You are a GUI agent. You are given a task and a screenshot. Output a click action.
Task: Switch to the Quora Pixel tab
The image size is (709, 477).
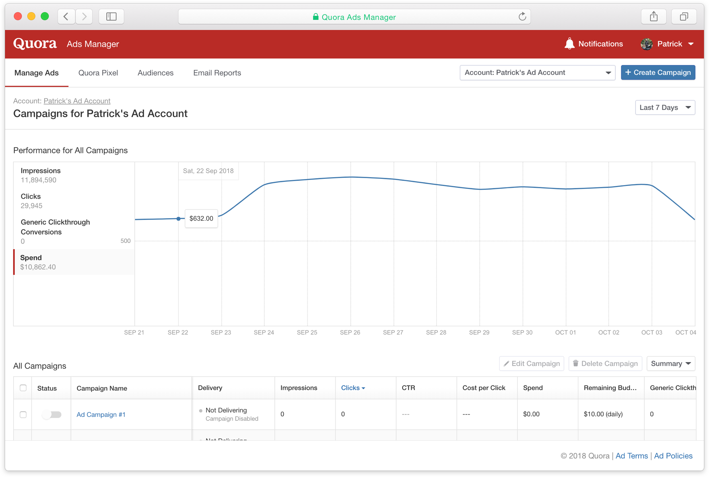click(x=98, y=73)
